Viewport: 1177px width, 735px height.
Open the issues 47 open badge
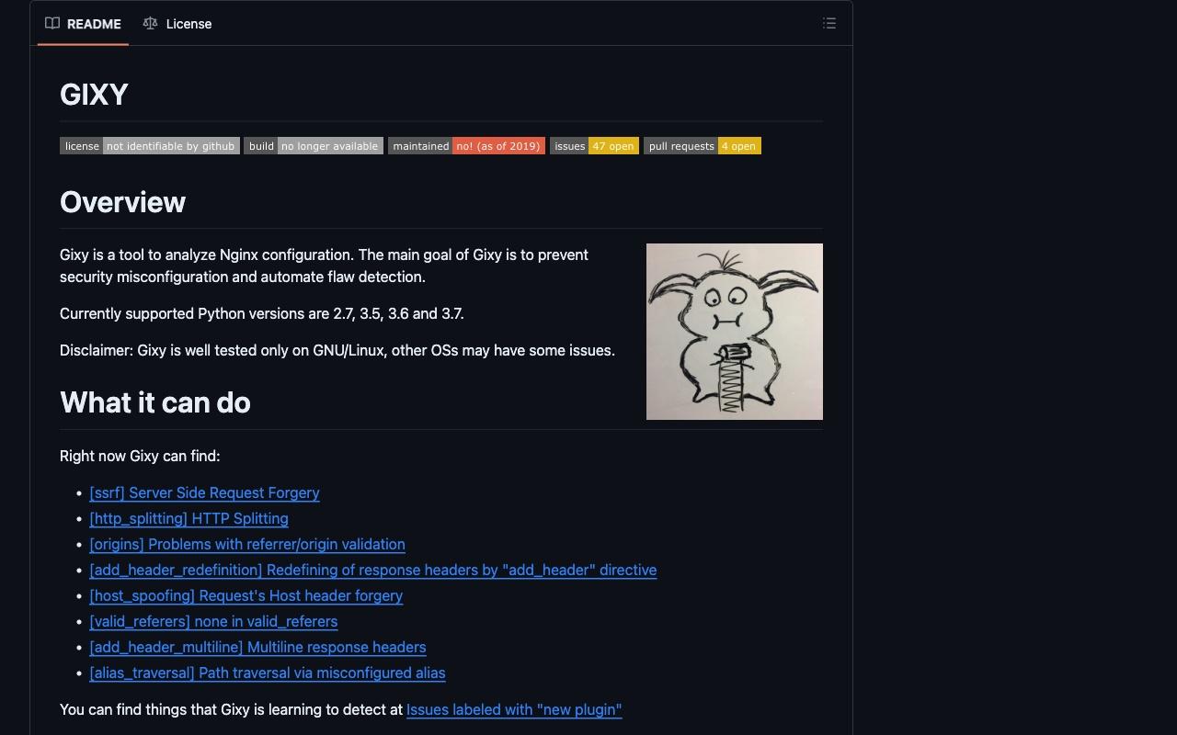tap(594, 146)
